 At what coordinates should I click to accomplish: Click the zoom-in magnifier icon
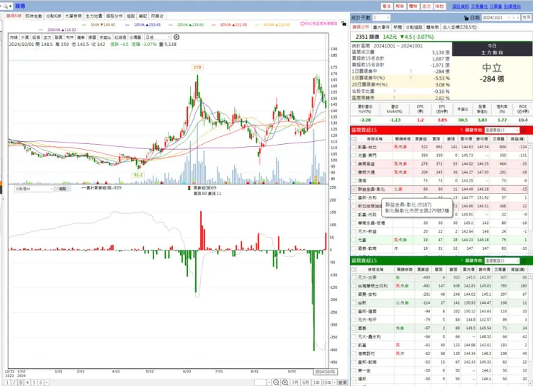pos(285,382)
